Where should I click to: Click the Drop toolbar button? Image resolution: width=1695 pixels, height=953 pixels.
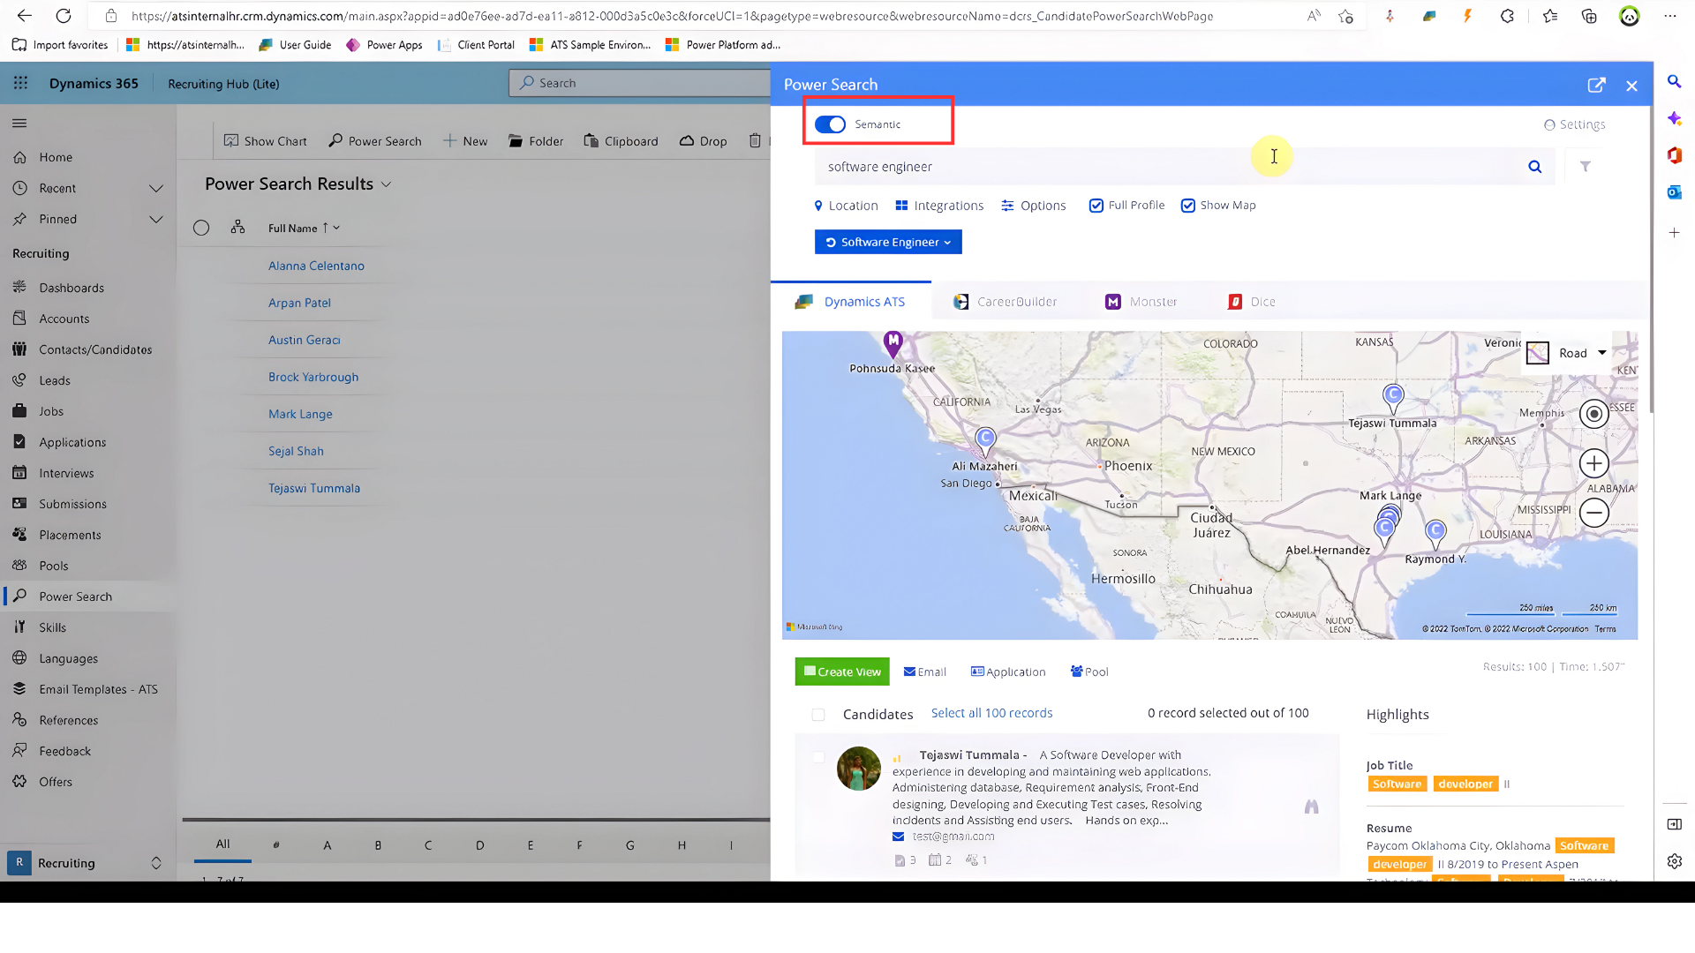(x=703, y=141)
